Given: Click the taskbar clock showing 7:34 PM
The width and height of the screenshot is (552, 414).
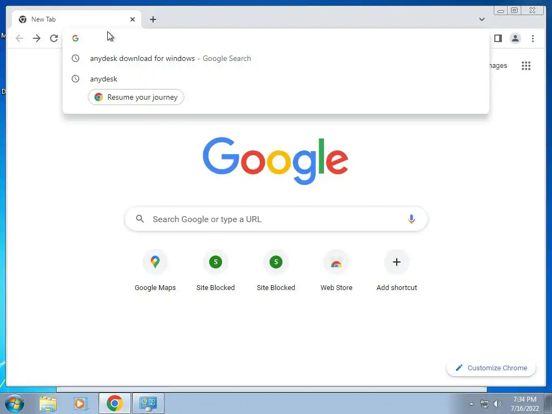Looking at the screenshot, I should coord(525,404).
